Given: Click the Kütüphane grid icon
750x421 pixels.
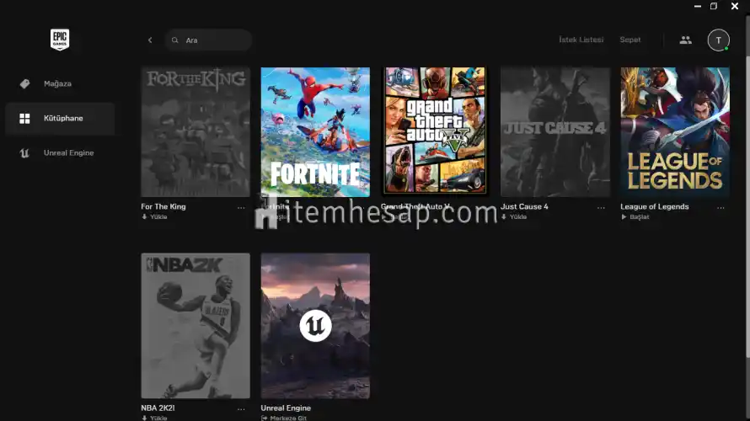Looking at the screenshot, I should [25, 119].
